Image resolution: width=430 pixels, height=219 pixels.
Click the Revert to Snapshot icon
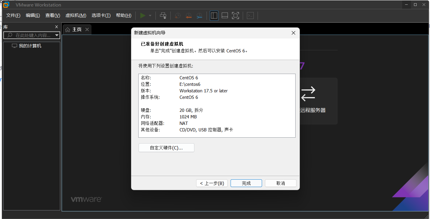click(188, 16)
